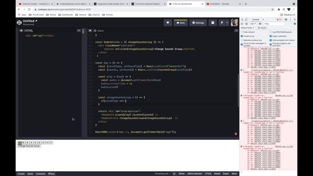
Task: Reload the browser page
Action: (x=29, y=9)
